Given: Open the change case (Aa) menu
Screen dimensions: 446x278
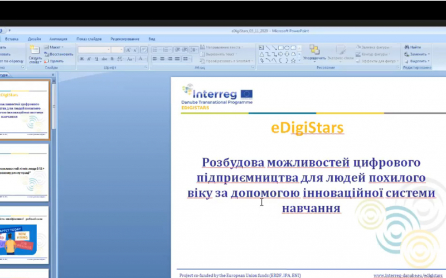Looking at the screenshot, I should point(130,59).
